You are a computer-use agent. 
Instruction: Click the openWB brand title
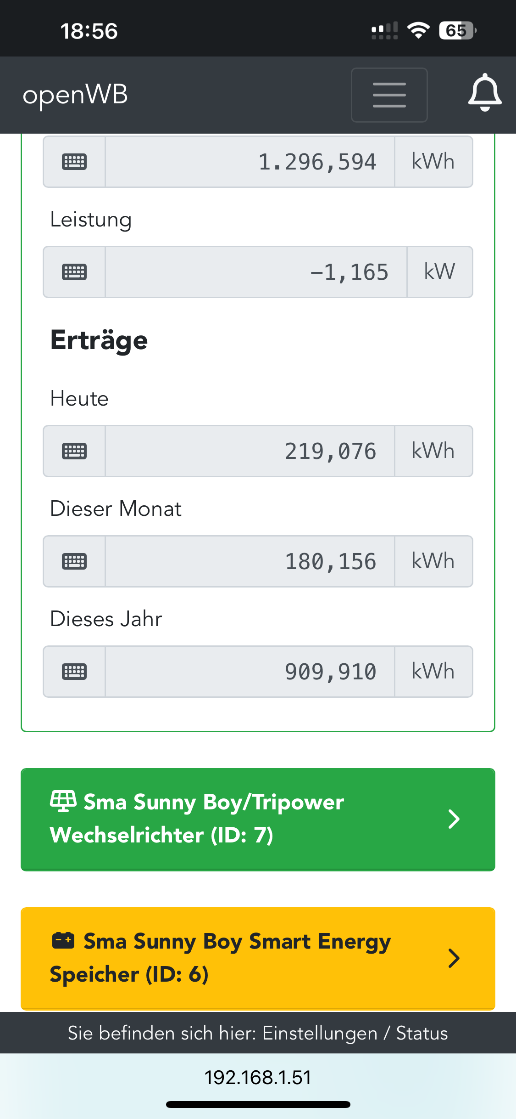(x=75, y=95)
